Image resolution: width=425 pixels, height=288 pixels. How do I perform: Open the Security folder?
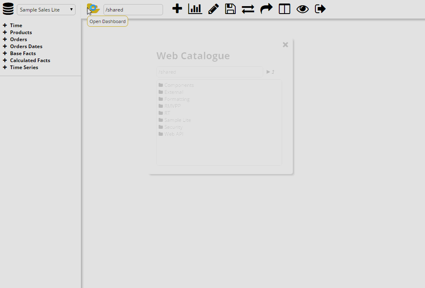173,127
